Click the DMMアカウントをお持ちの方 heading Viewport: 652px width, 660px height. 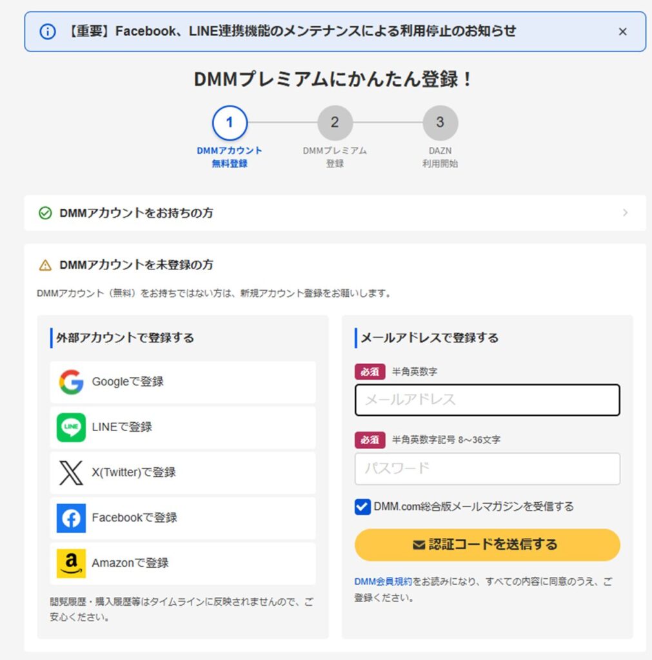(136, 213)
